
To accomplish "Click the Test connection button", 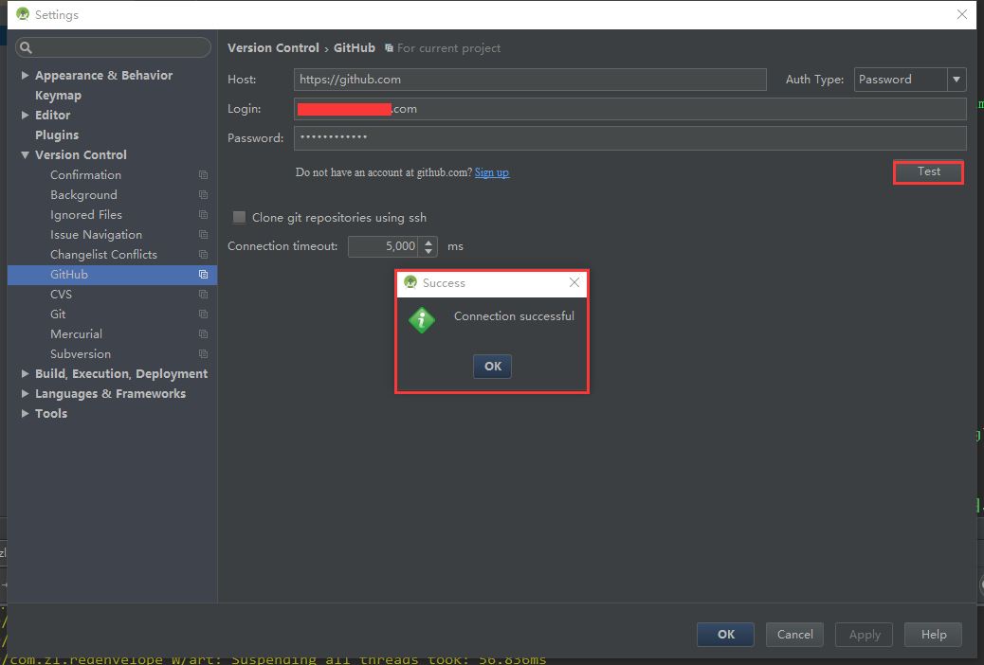I will 928,171.
